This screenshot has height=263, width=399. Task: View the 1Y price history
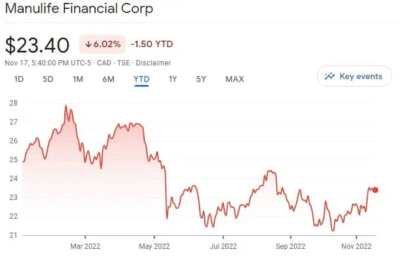[x=173, y=79]
